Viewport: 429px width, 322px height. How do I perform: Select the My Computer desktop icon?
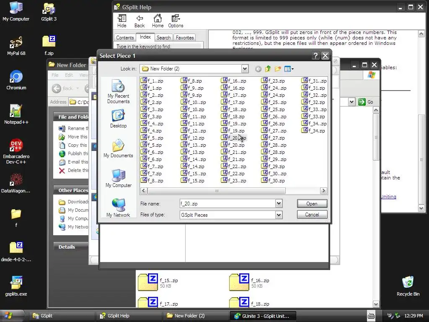pos(16,11)
